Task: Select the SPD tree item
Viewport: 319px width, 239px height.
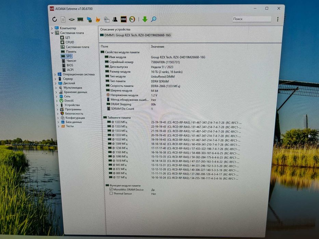Action: (x=67, y=56)
